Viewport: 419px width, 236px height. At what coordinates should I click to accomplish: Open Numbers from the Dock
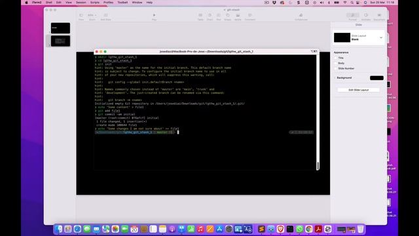coord(191,229)
